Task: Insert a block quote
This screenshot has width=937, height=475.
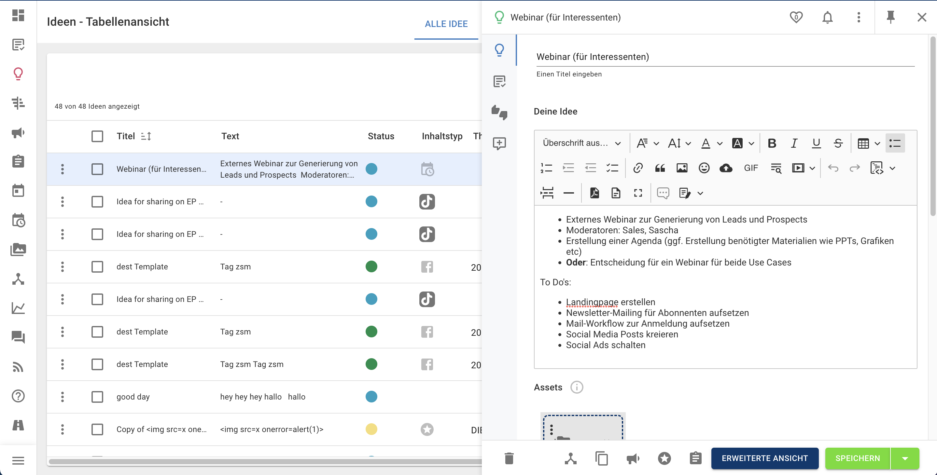Action: 660,168
